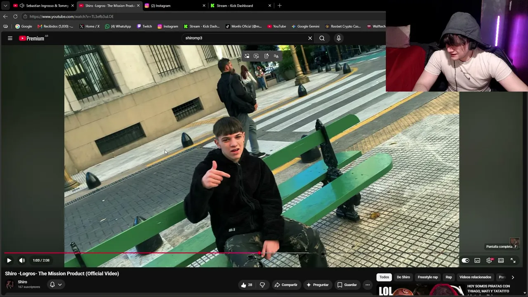This screenshot has height=297, width=528.
Task: Open the Google bookmark
Action: point(24,26)
